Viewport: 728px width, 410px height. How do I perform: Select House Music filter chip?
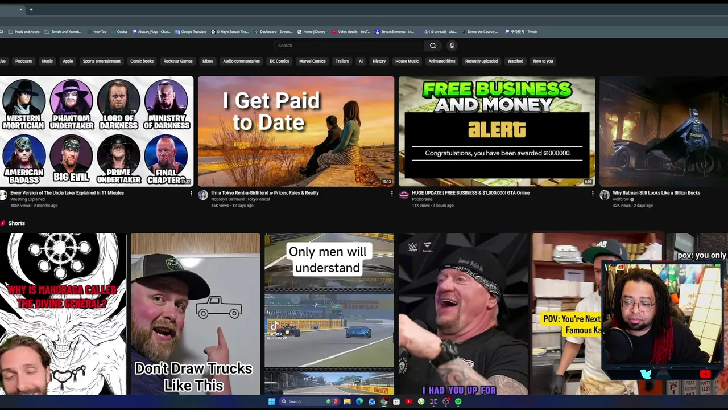(407, 61)
